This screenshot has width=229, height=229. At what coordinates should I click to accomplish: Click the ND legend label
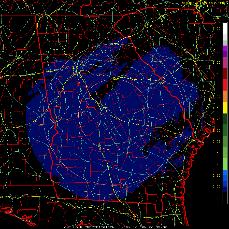pyautogui.click(x=219, y=198)
